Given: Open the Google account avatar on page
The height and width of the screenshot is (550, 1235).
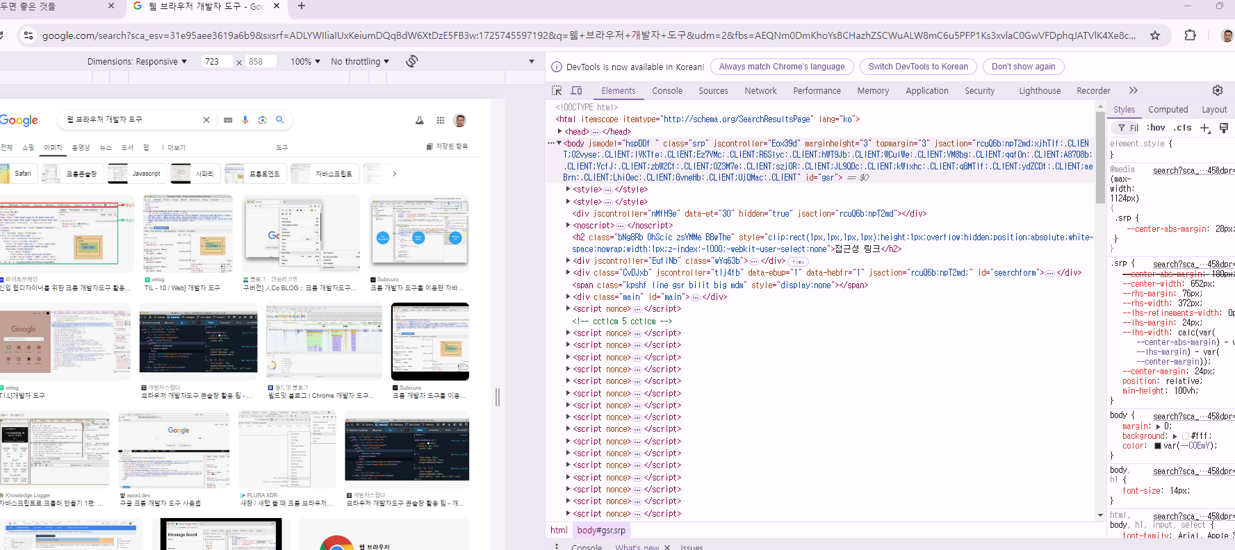Looking at the screenshot, I should [459, 120].
